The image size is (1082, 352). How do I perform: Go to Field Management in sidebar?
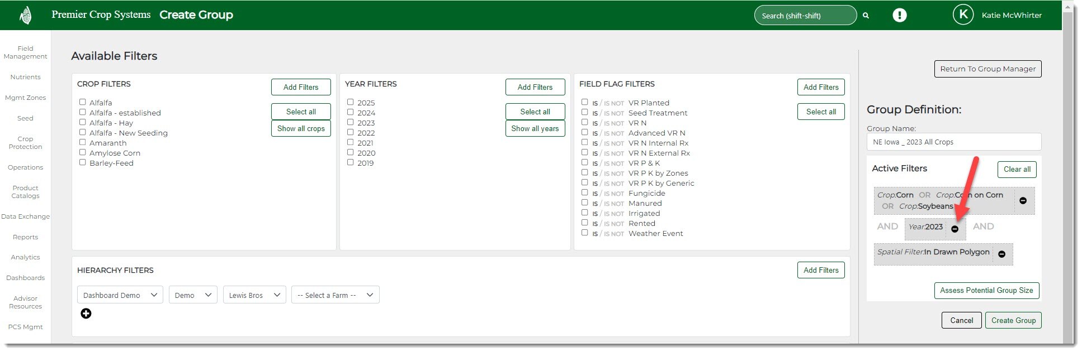(25, 52)
